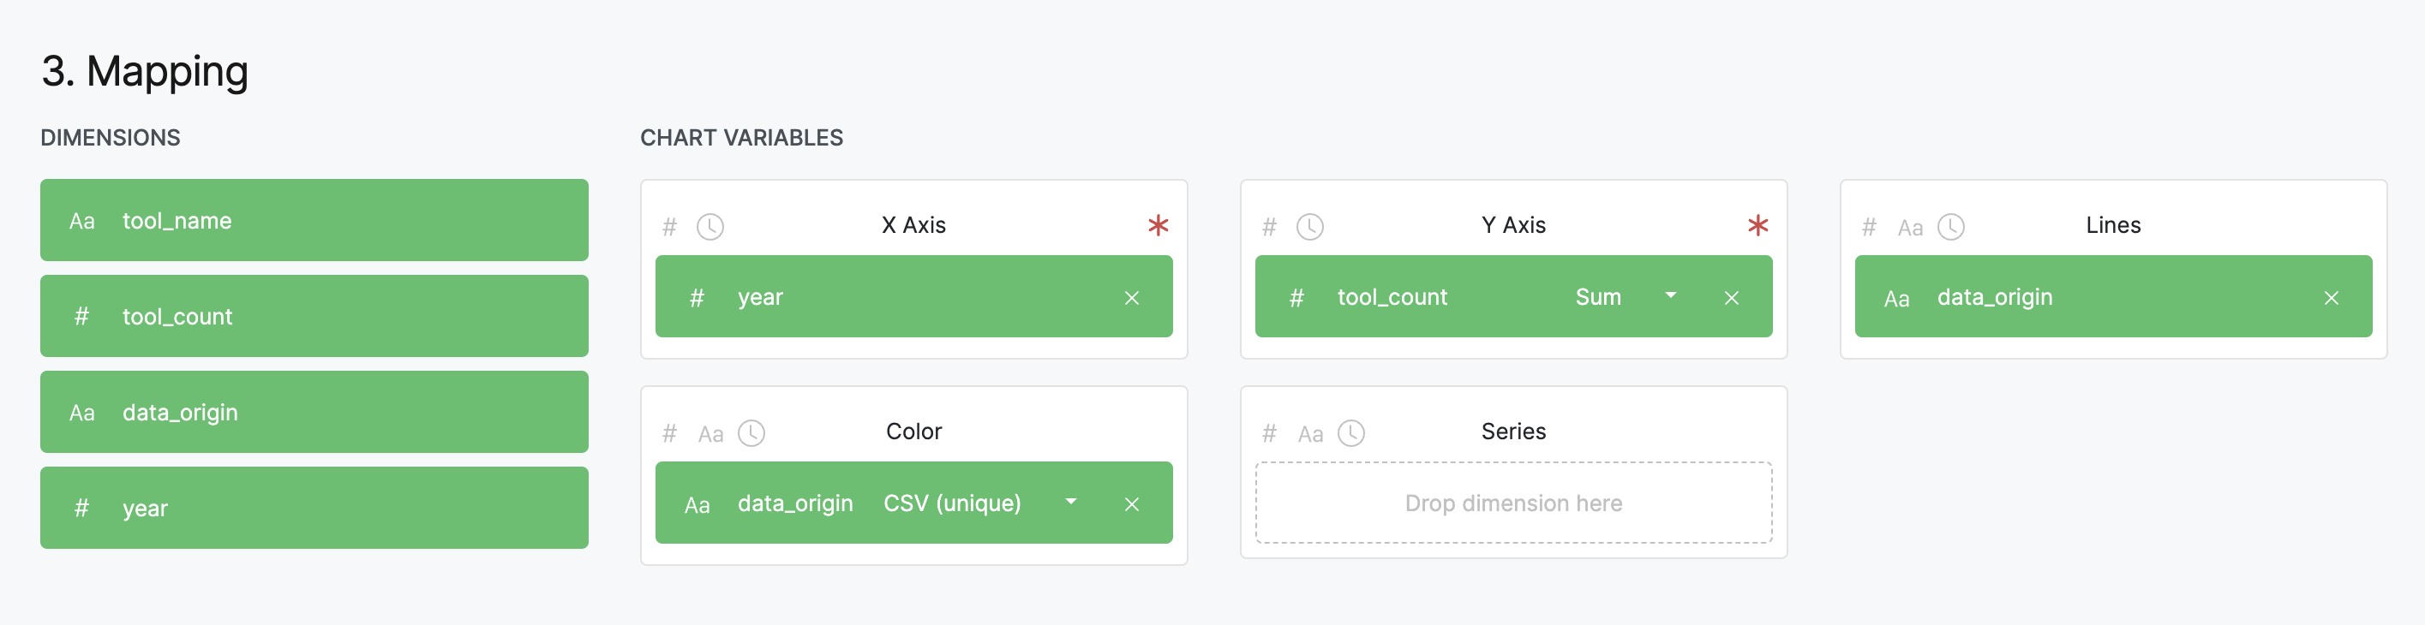Select the tool_name dimension
The width and height of the screenshot is (2425, 625).
(x=314, y=220)
